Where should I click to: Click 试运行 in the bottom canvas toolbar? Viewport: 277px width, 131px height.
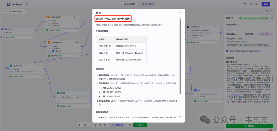pyautogui.click(x=140, y=125)
